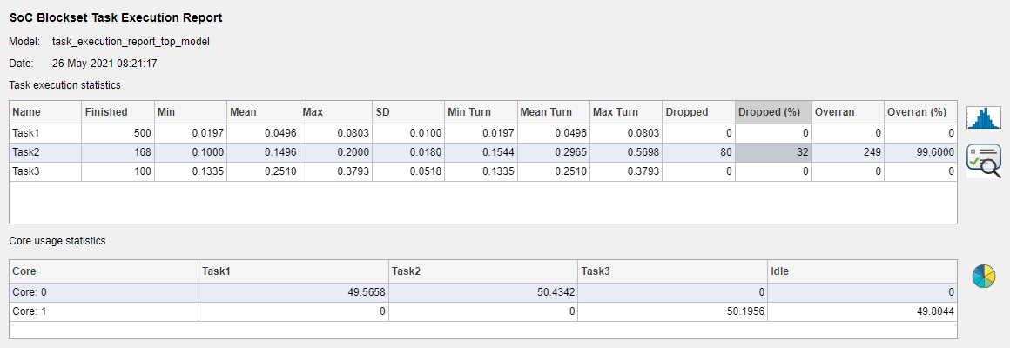This screenshot has height=348, width=1010.
Task: Click the Task3 row name cell
Action: click(44, 171)
